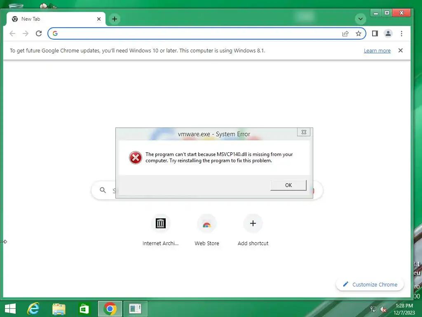The height and width of the screenshot is (317, 422).
Task: Dismiss the Windows 8.1 update infobar
Action: 401,50
